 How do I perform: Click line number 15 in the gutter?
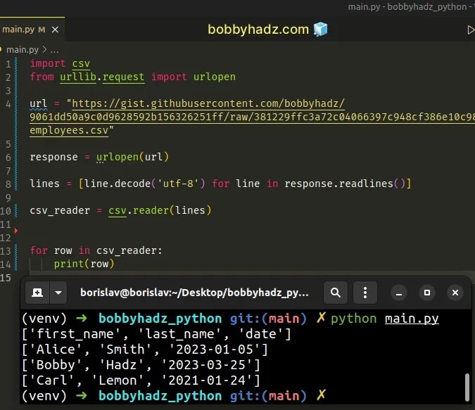[6, 278]
